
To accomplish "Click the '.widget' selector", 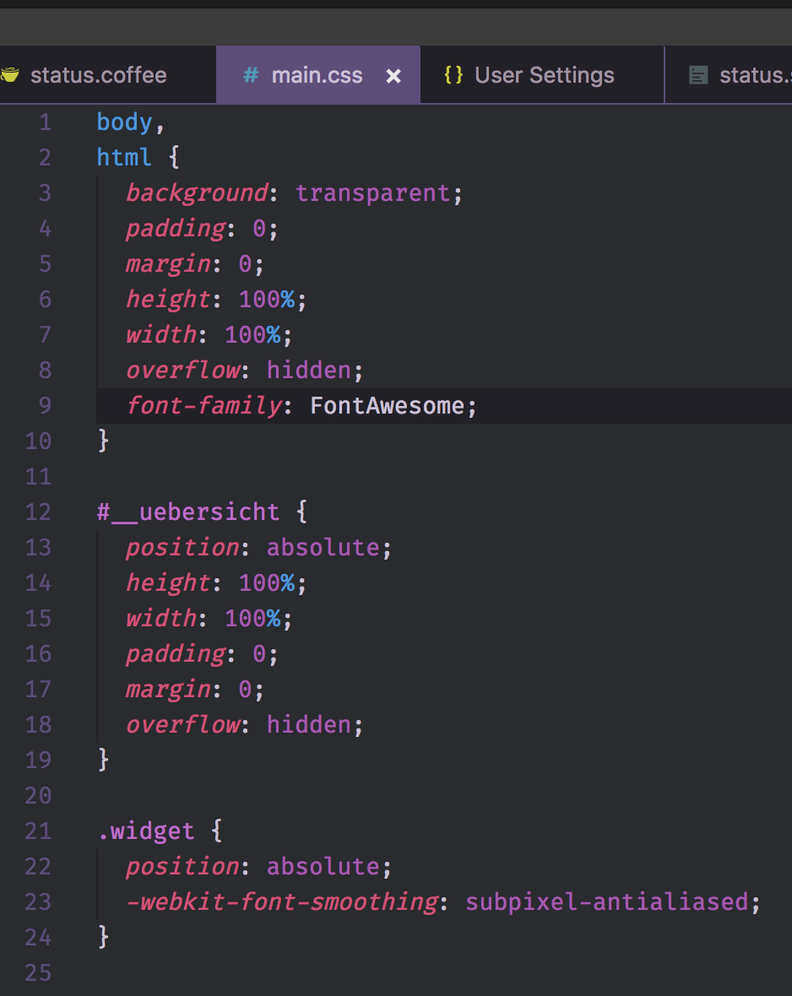I will tap(145, 831).
